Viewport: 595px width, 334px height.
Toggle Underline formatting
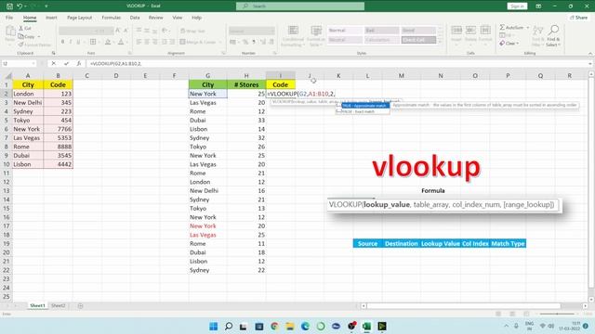tap(78, 42)
